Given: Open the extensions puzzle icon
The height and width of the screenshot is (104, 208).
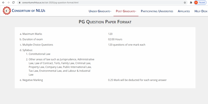Looking at the screenshot, I should point(191,2).
